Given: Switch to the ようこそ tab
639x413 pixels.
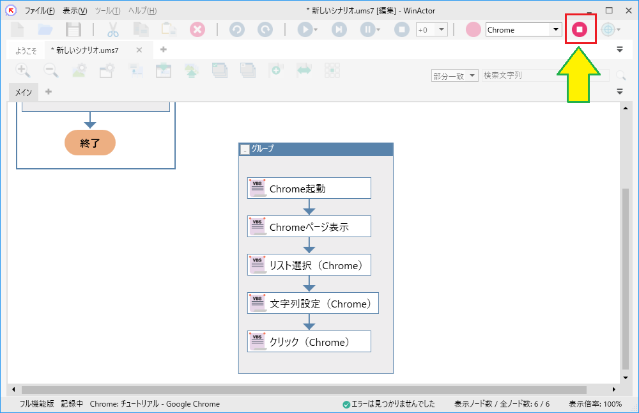Looking at the screenshot, I should pyautogui.click(x=26, y=50).
